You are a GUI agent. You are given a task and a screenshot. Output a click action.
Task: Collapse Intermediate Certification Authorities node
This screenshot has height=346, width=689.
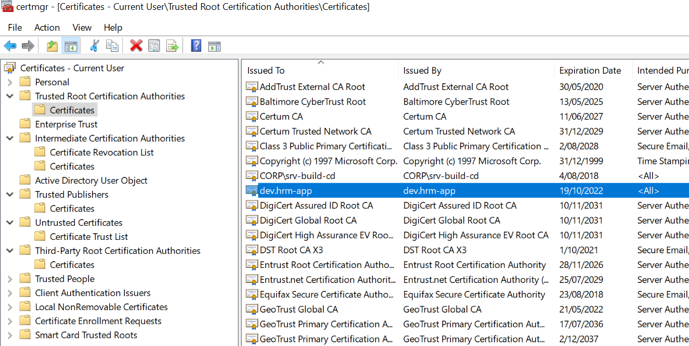tap(10, 138)
